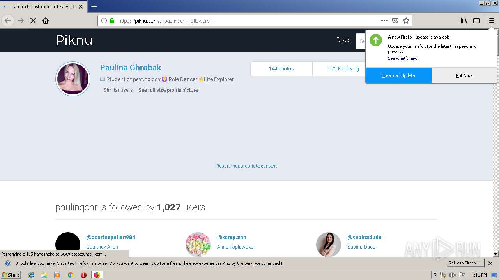The image size is (499, 280).
Task: Launch Chrome from the taskbar
Action: [70, 275]
